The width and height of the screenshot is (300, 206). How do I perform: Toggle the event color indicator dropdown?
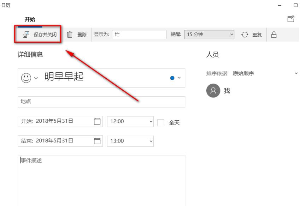tap(178, 78)
